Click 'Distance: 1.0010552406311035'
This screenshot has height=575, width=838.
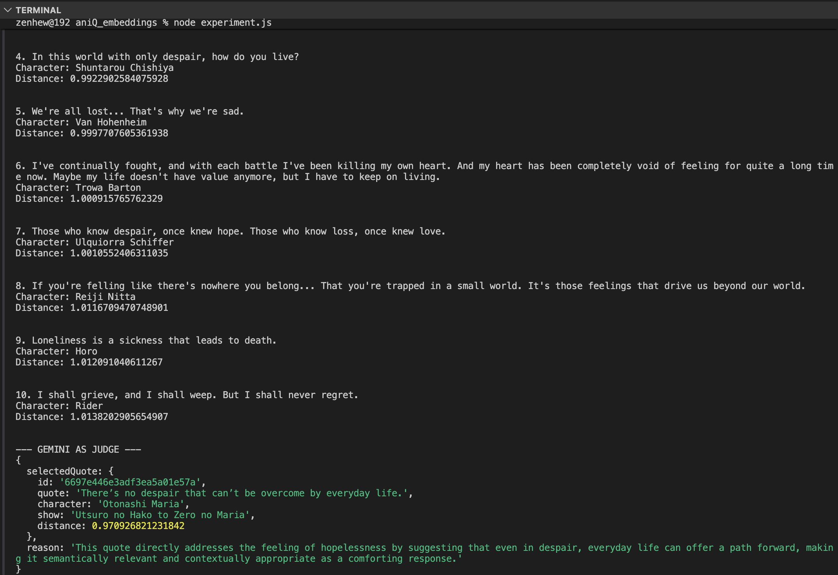coord(92,253)
